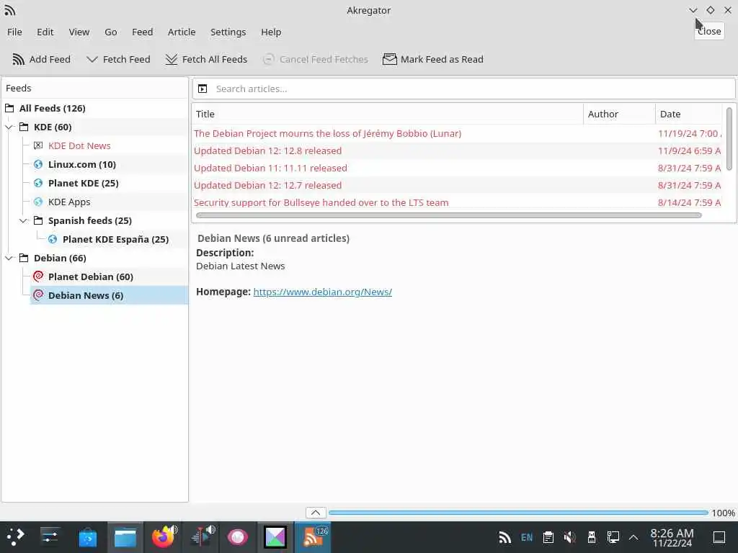Image resolution: width=738 pixels, height=553 pixels.
Task: Click Fetch All Feeds in toolbar
Action: click(x=206, y=59)
